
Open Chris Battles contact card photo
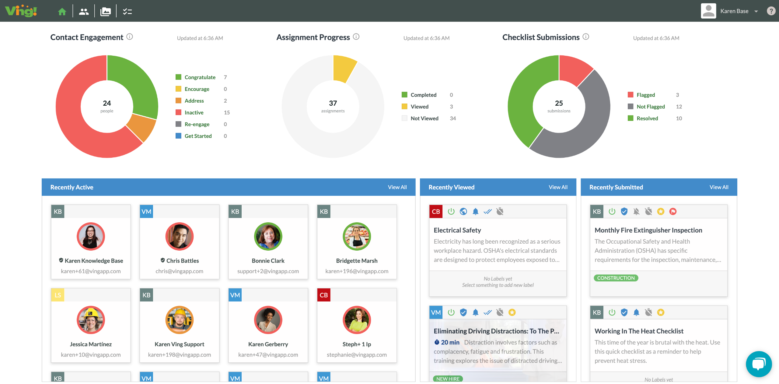click(179, 236)
